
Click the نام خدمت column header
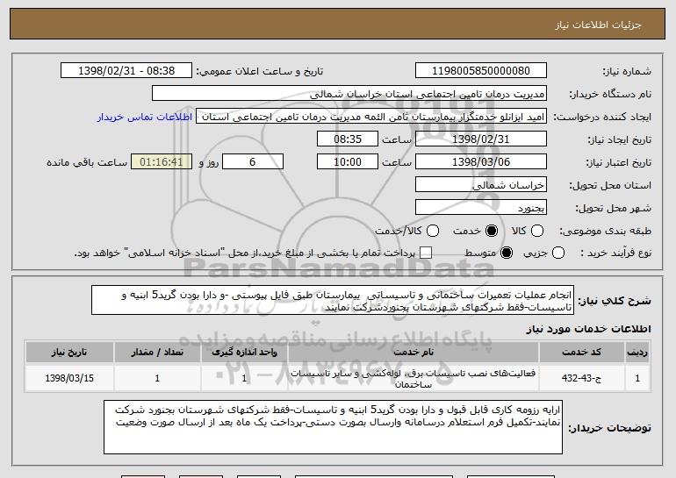[x=414, y=353]
